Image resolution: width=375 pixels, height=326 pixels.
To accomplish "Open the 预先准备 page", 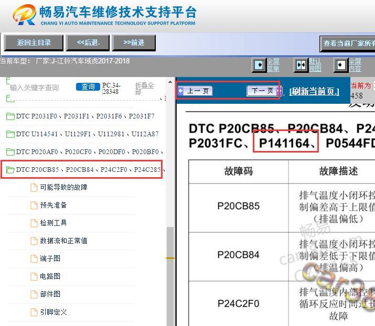I will pos(53,205).
